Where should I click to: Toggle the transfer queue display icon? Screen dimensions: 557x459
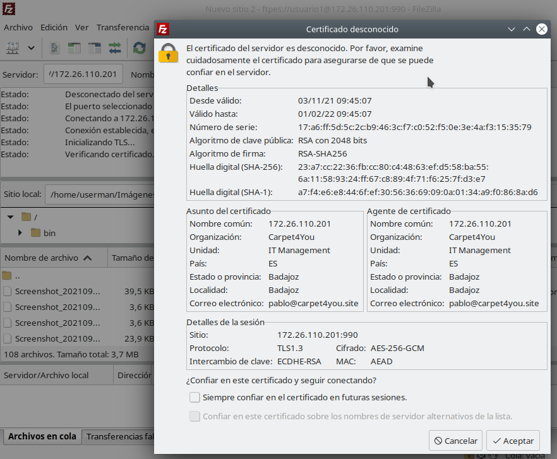(115, 47)
